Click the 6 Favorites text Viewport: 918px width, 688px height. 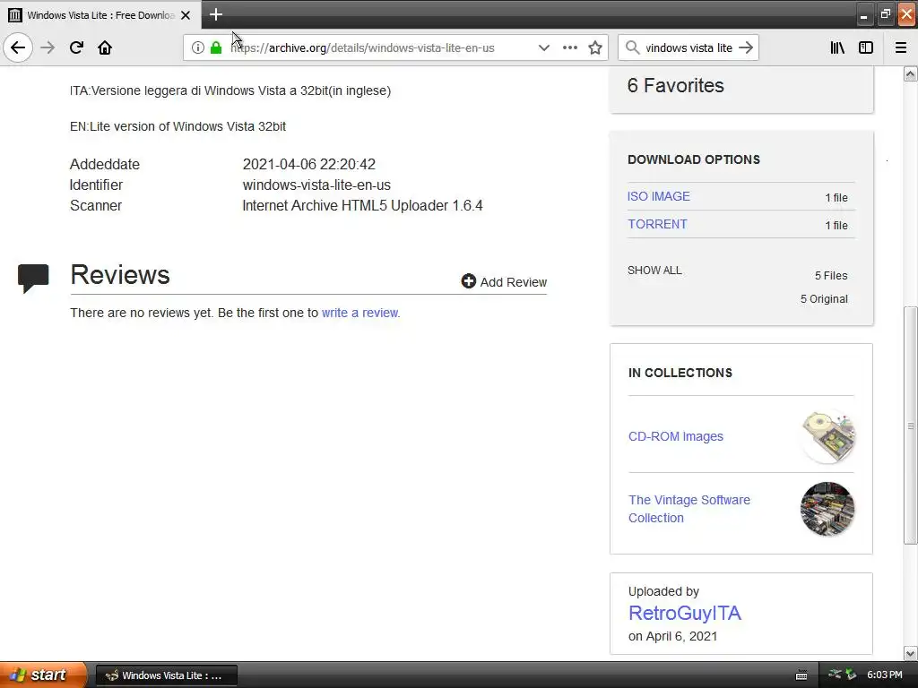click(x=676, y=85)
